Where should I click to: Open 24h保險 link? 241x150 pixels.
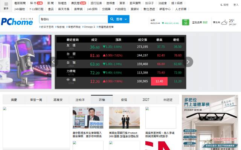pos(92,9)
